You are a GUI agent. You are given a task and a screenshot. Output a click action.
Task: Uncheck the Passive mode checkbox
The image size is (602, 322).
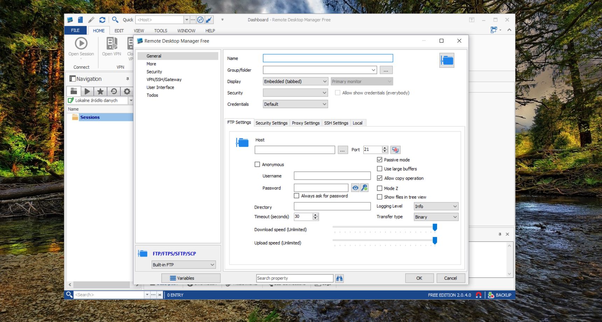pos(379,160)
